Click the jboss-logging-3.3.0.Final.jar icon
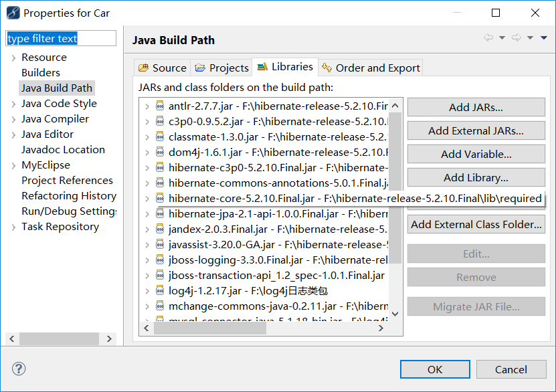Image resolution: width=556 pixels, height=392 pixels. pos(160,260)
